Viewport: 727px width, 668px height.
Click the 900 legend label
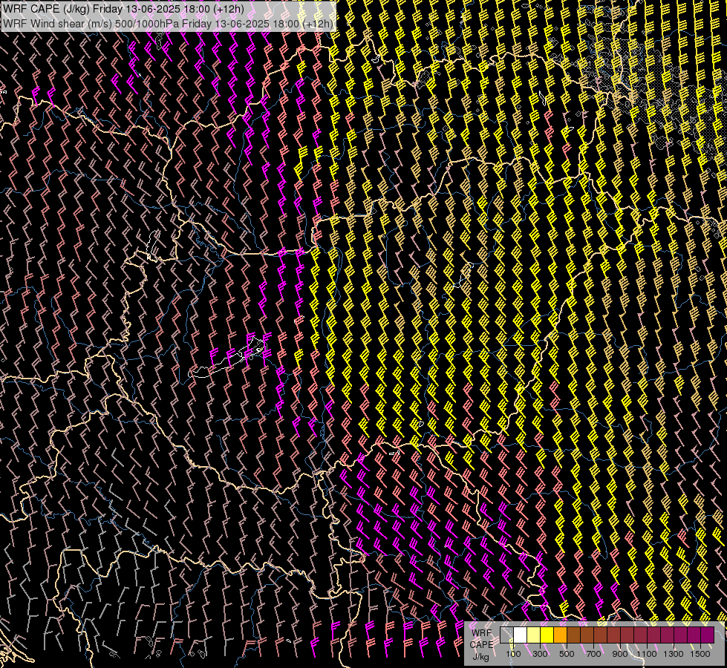(x=620, y=654)
